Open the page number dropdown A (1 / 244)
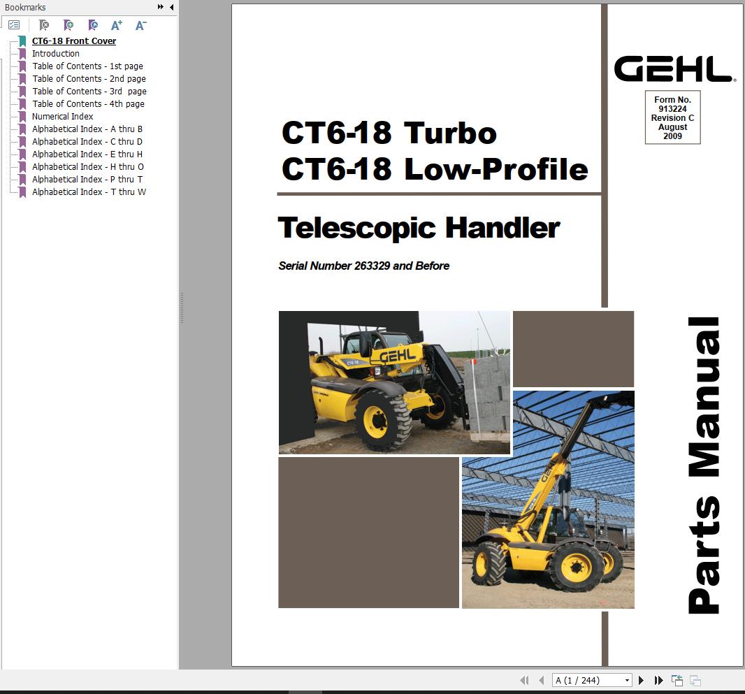Viewport: 745px width, 694px height. pos(592,680)
